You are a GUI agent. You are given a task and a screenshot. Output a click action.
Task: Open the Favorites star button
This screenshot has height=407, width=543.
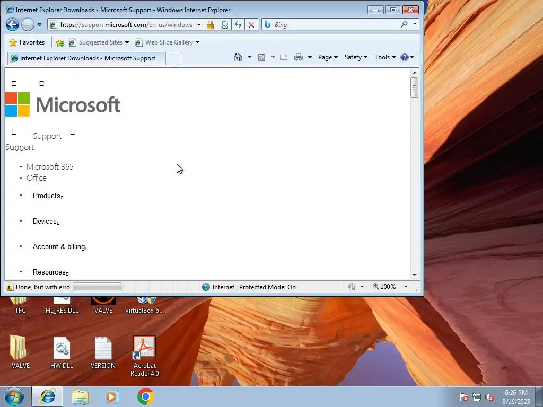tap(27, 42)
